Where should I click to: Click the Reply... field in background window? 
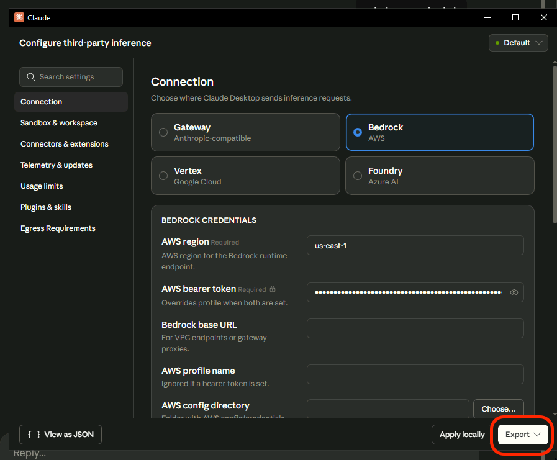pos(29,454)
